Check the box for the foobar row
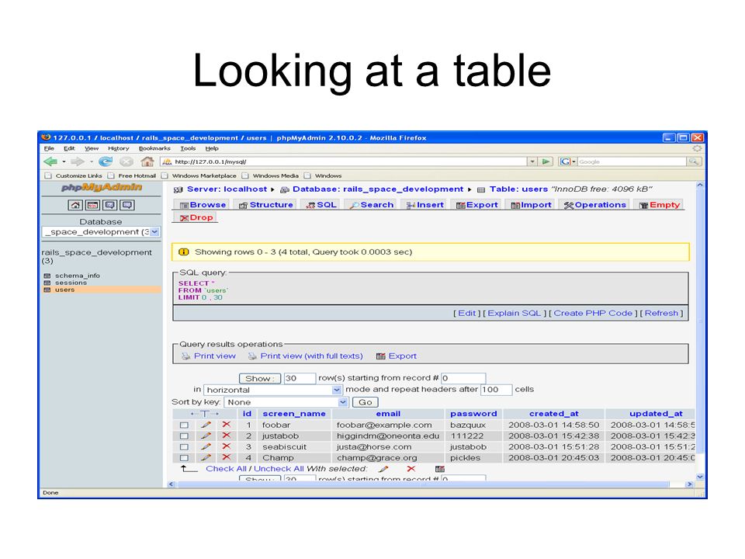Screen dimensions: 745x559 coord(185,425)
